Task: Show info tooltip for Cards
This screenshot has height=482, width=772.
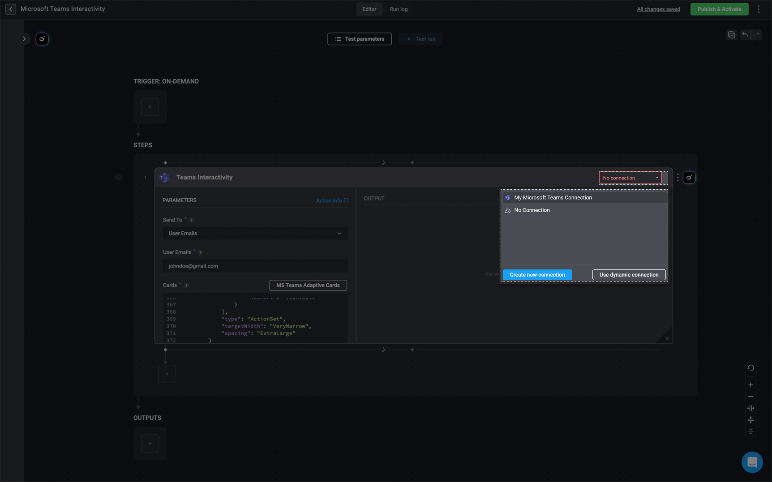Action: point(186,286)
